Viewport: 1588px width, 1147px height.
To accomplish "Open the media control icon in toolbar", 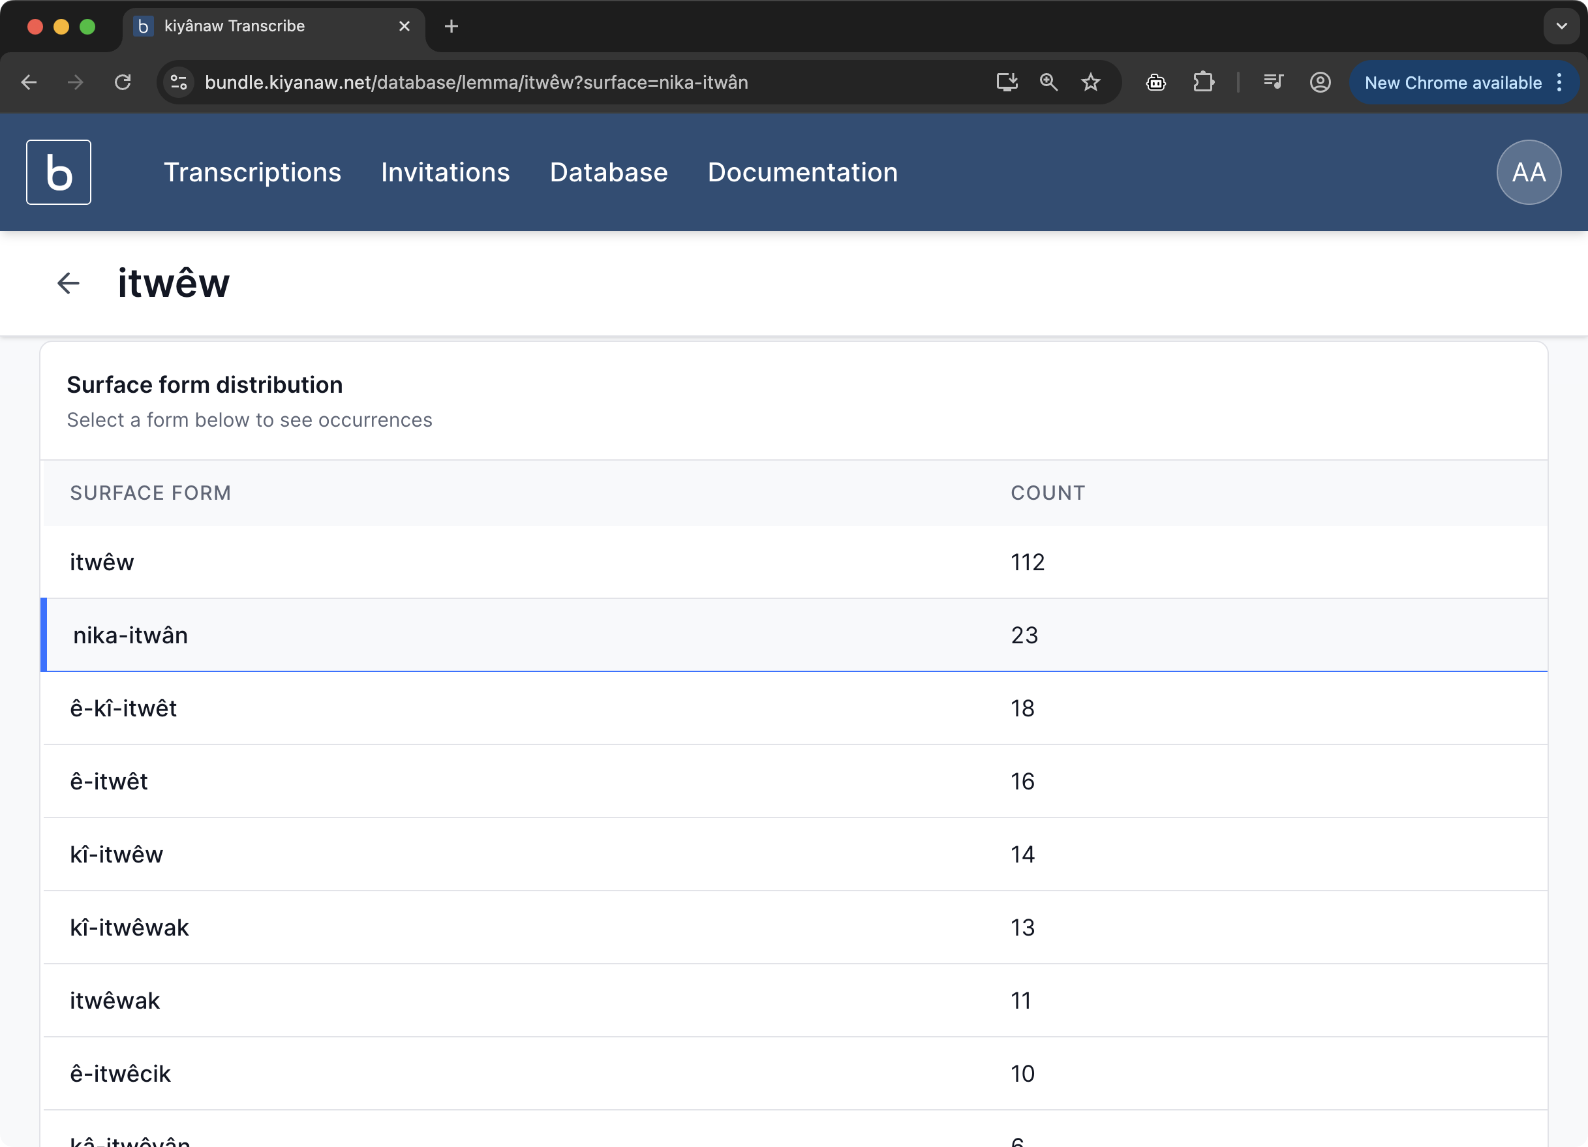I will click(x=1273, y=83).
